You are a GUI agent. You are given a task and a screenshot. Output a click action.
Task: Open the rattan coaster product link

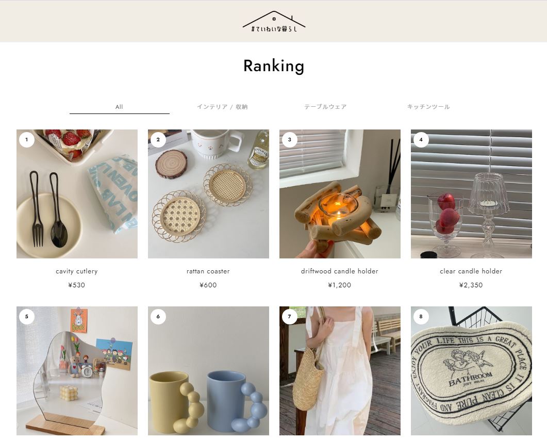(208, 271)
